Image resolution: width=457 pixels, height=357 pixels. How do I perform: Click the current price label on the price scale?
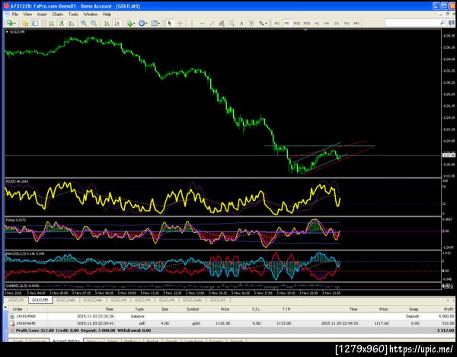449,155
